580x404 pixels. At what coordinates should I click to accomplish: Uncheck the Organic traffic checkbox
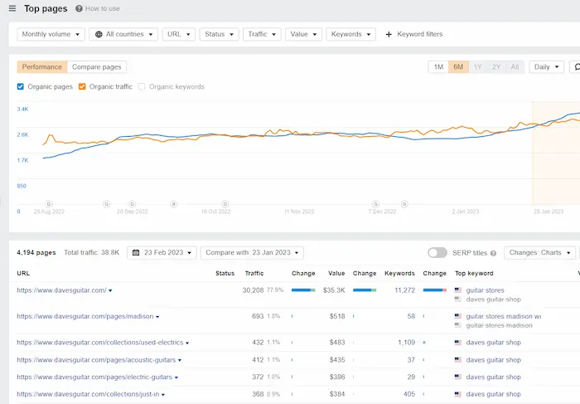coord(82,86)
